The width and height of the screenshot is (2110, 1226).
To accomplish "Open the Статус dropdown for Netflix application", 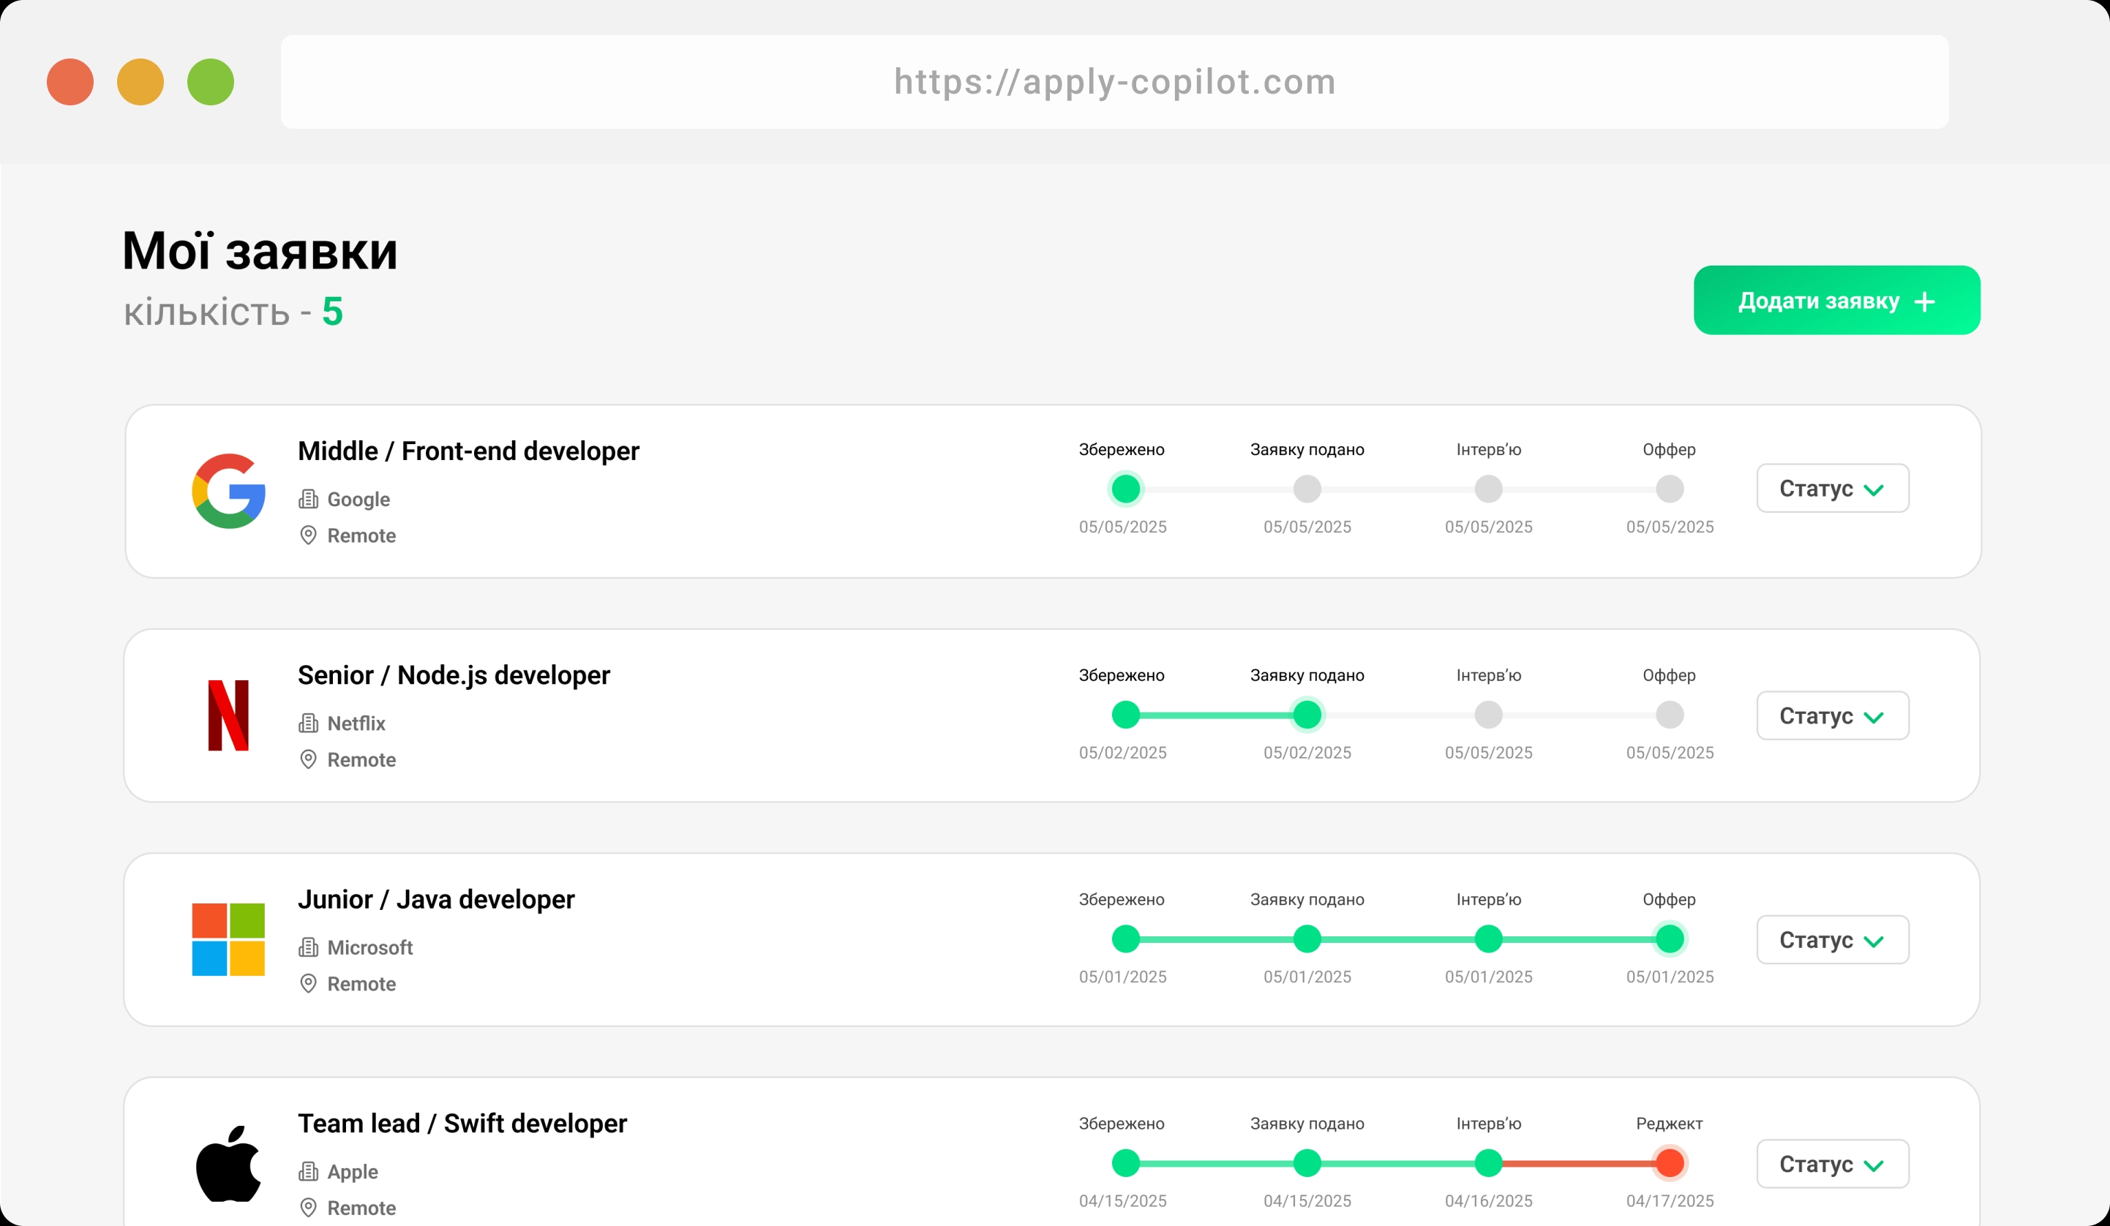I will tap(1832, 716).
